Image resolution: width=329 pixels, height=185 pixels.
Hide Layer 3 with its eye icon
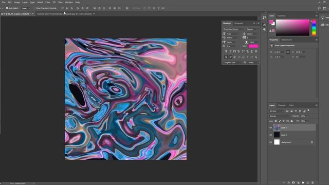pyautogui.click(x=271, y=127)
